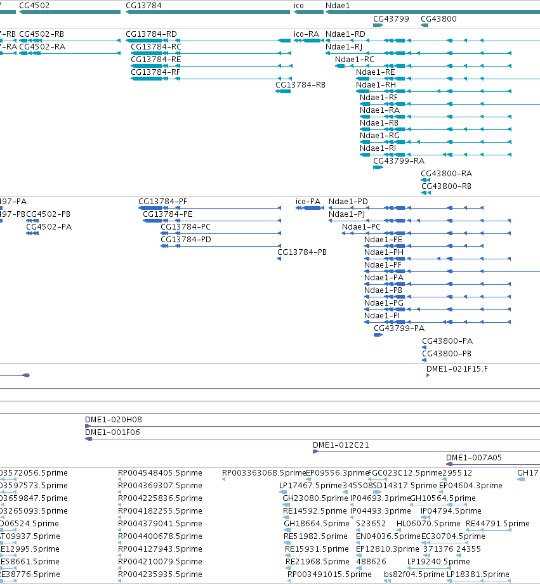540x584 pixels.
Task: Click protein label Ndae1-PD
Action: pos(348,202)
